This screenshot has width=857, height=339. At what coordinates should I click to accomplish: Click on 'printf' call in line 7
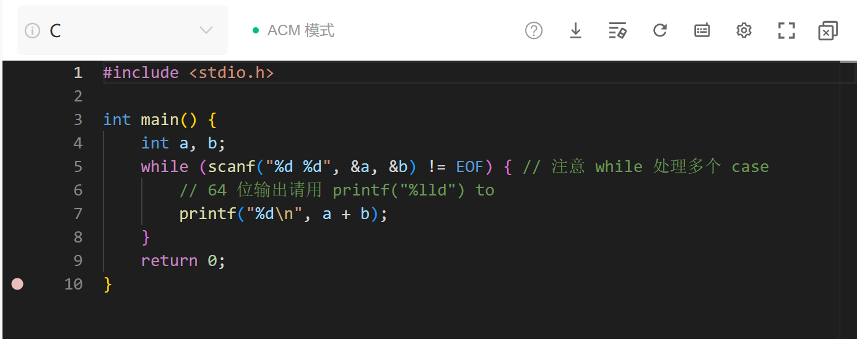(207, 214)
